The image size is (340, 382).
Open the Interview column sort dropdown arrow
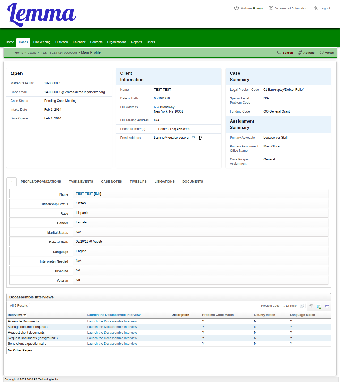click(x=25, y=315)
